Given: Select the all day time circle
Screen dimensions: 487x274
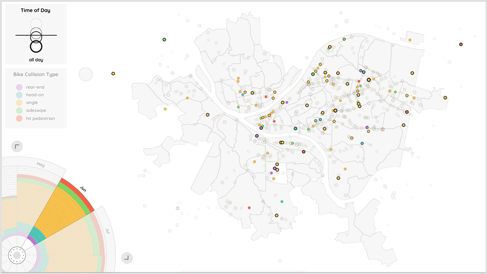Looking at the screenshot, I should pos(36,47).
